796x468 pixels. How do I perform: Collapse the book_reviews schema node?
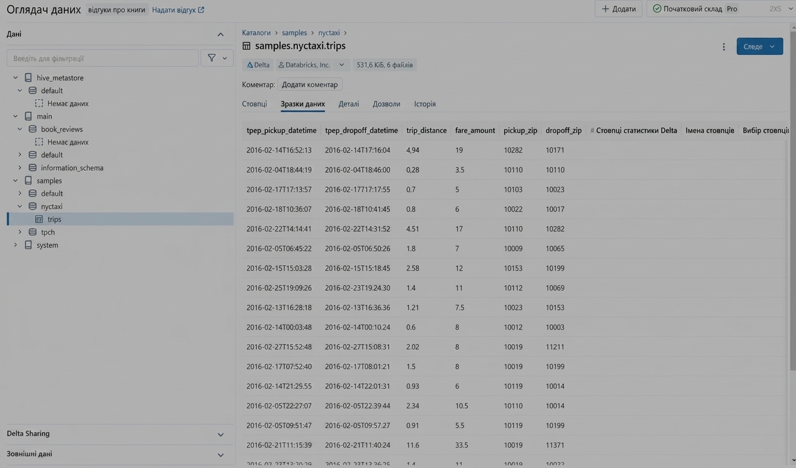point(20,129)
